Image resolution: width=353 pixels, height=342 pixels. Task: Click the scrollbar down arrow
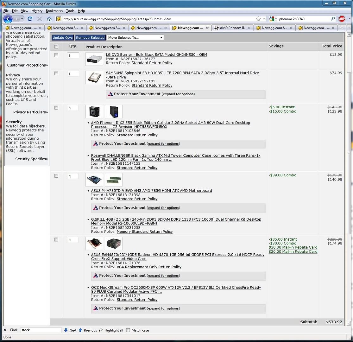349,323
